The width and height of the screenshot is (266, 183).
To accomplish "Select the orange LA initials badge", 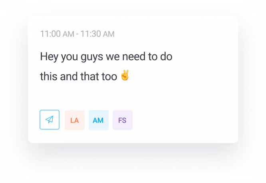I will [75, 120].
